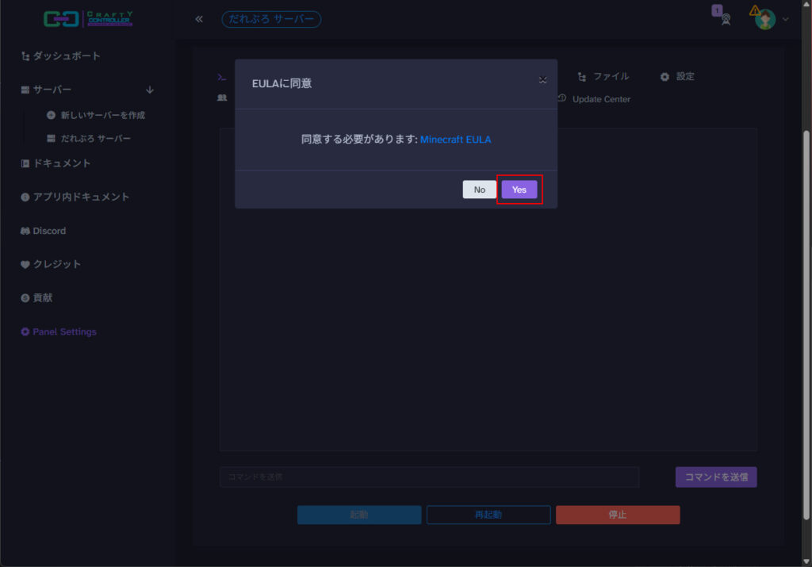This screenshot has height=567, width=812.
Task: Expand the サーバー sidebar section arrow
Action: (150, 90)
